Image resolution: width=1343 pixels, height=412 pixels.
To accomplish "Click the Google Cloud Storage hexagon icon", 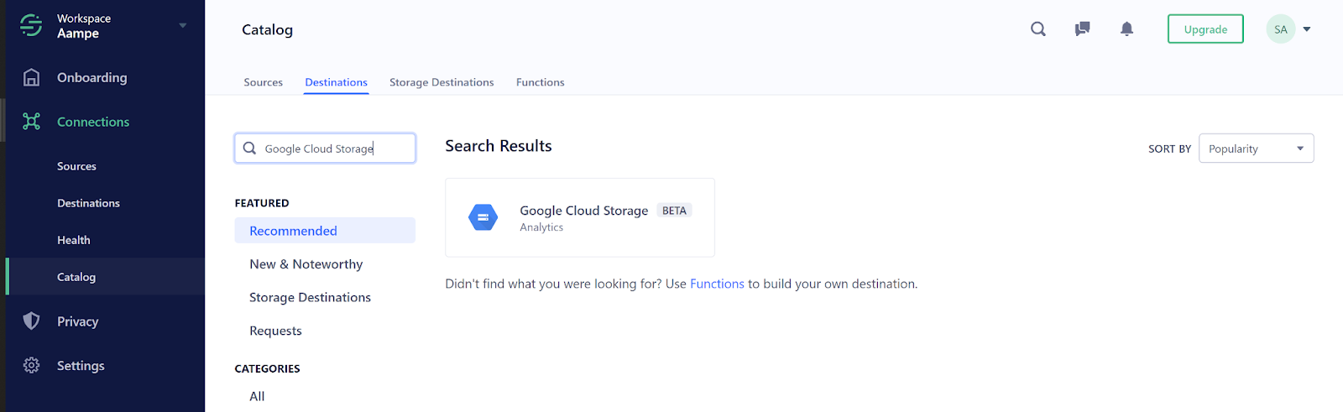I will point(483,217).
